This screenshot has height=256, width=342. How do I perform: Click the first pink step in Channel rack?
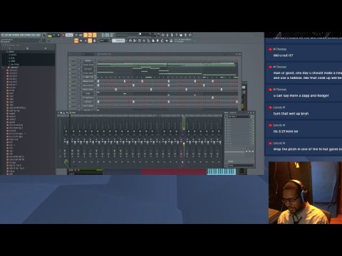(x=125, y=81)
